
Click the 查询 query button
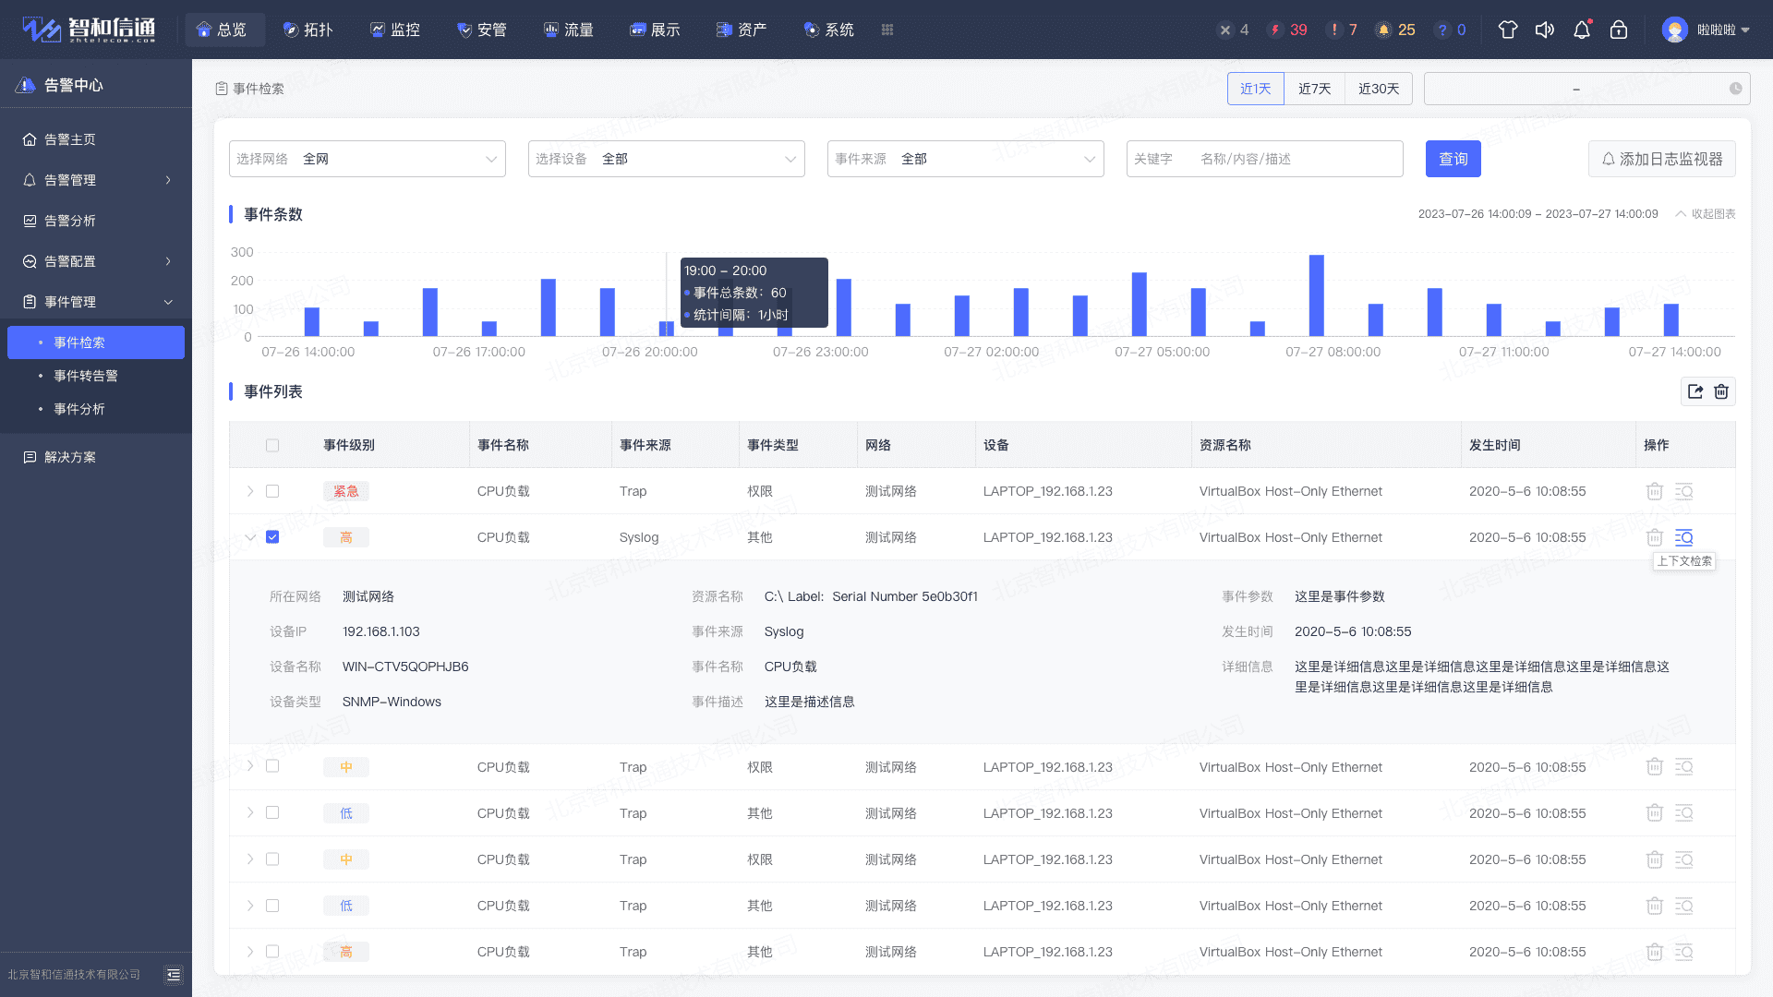click(1453, 159)
